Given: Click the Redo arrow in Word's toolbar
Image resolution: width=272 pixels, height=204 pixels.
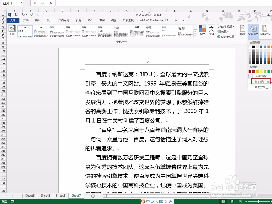Looking at the screenshot, I should tap(32, 15).
